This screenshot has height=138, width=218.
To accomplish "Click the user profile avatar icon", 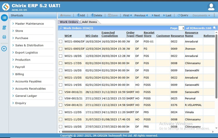I will point(211,7).
